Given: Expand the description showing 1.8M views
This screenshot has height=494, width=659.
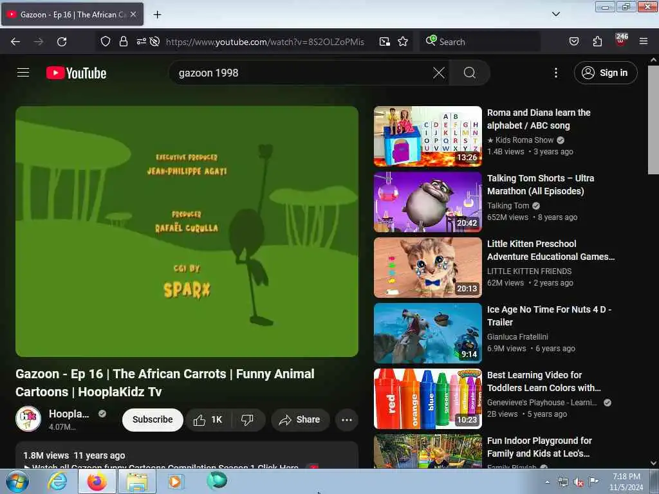Looking at the screenshot, I should point(187,455).
